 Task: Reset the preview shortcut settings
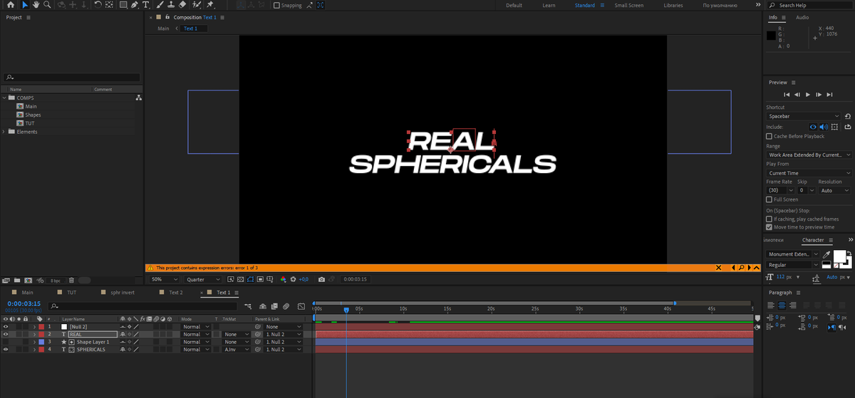click(x=848, y=116)
